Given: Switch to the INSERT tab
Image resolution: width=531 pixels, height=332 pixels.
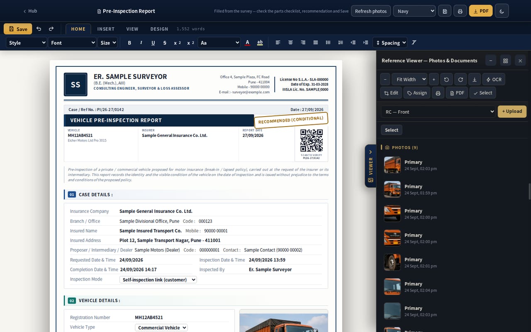Looking at the screenshot, I should coord(106,29).
